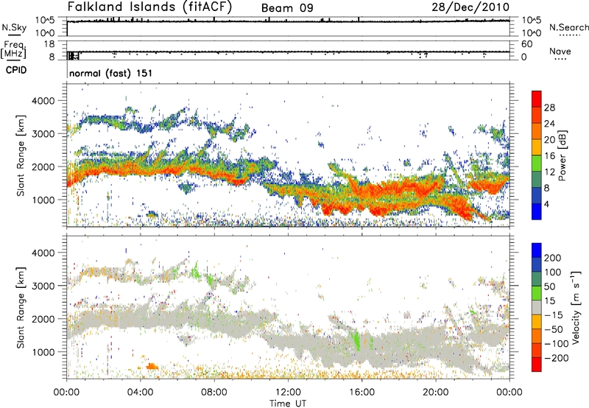Click the red top of power colorbar
Screen dimensions: 589x408
[x=537, y=99]
